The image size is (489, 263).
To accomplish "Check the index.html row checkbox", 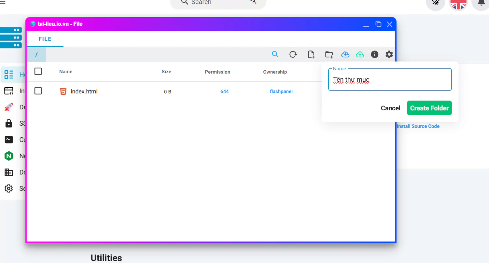I will 38,91.
